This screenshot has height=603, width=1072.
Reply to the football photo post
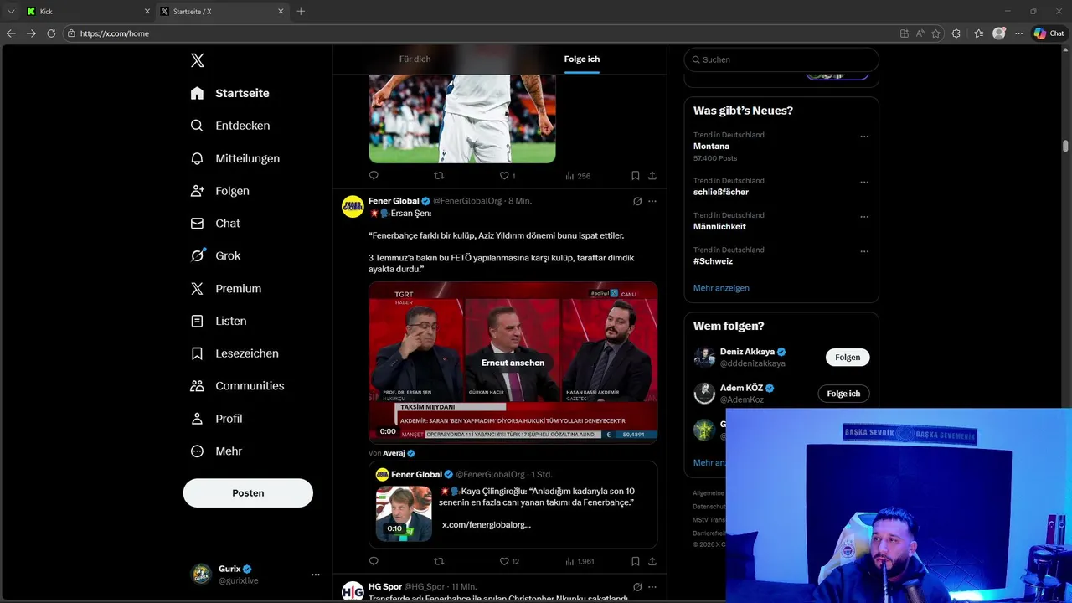[x=374, y=176]
